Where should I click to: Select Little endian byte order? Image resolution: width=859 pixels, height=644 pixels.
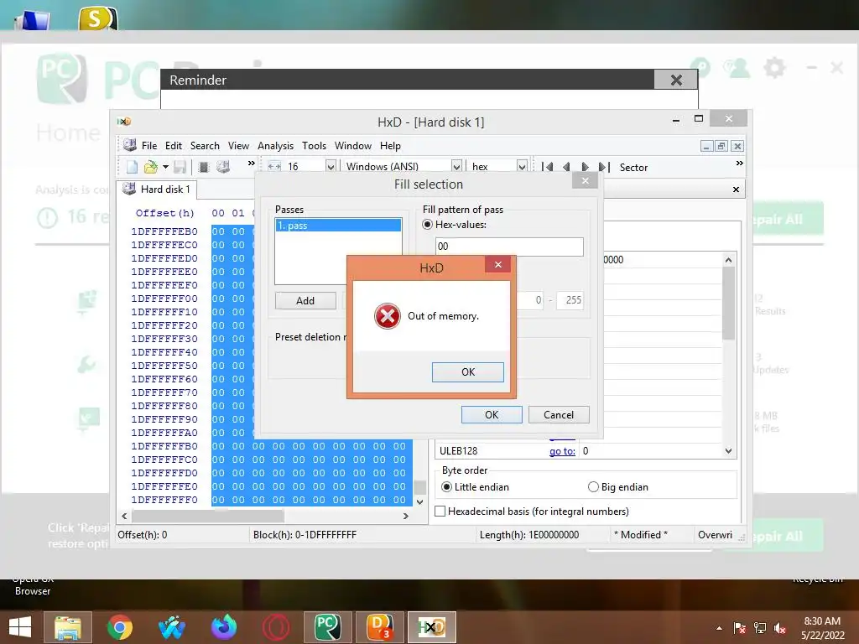click(446, 487)
